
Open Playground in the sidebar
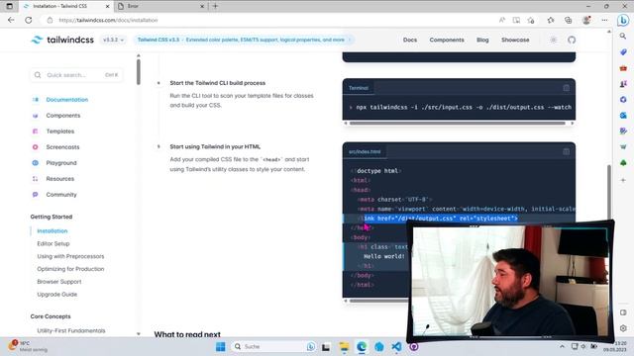point(61,162)
